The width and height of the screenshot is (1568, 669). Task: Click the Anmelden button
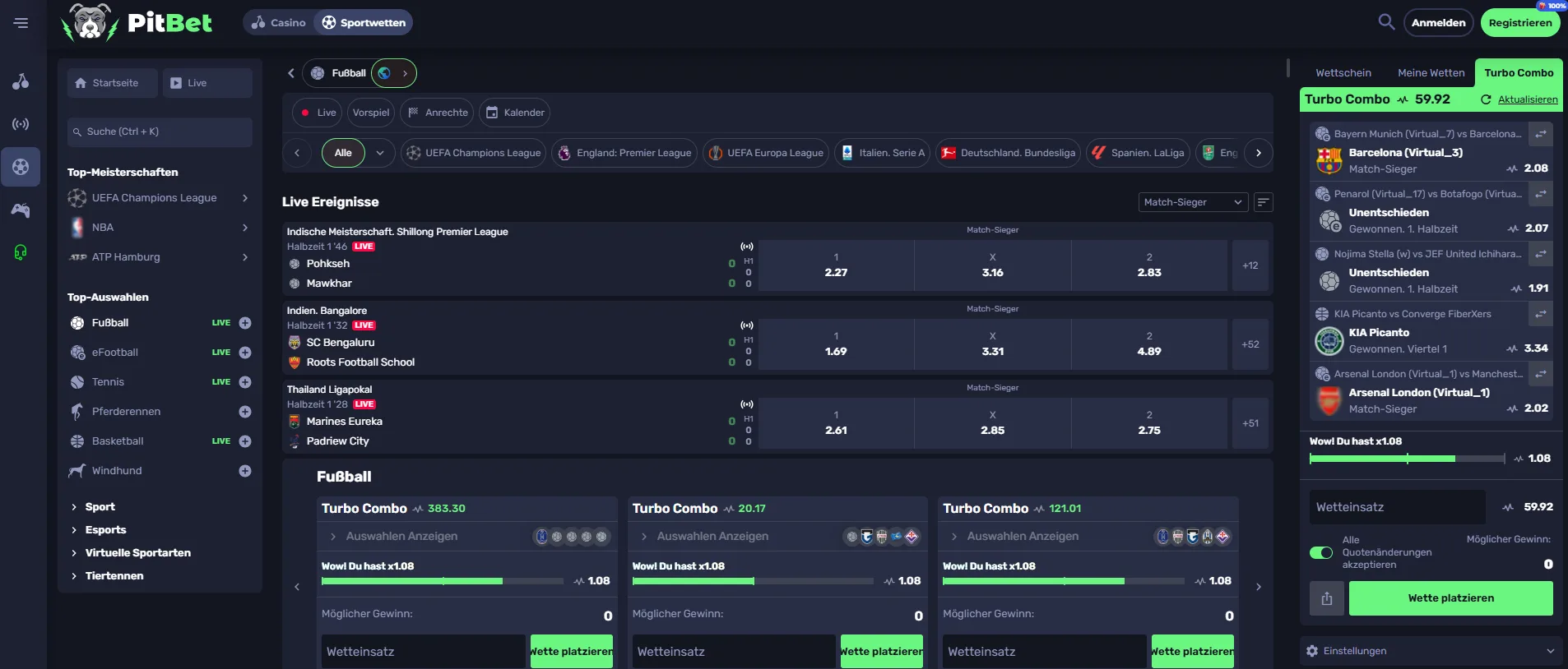click(x=1438, y=23)
